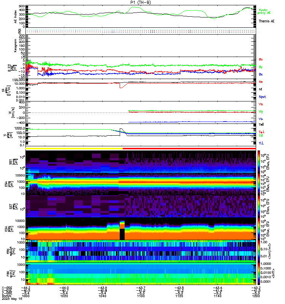
Task: Click the green Kyoto proxy AE curve peak near 1055
Action: click(x=134, y=7)
